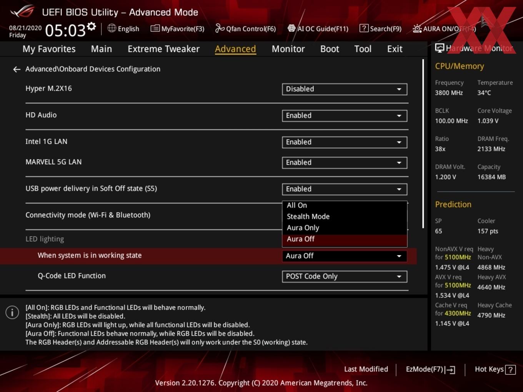Viewport: 523px width, 392px height.
Task: Switch to the Monitor tab
Action: tap(288, 49)
